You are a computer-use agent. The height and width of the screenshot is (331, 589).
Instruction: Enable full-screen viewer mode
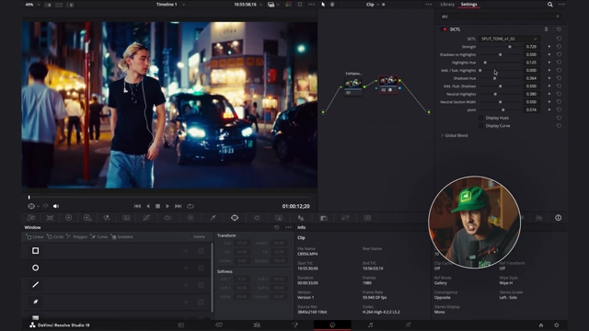[300, 5]
